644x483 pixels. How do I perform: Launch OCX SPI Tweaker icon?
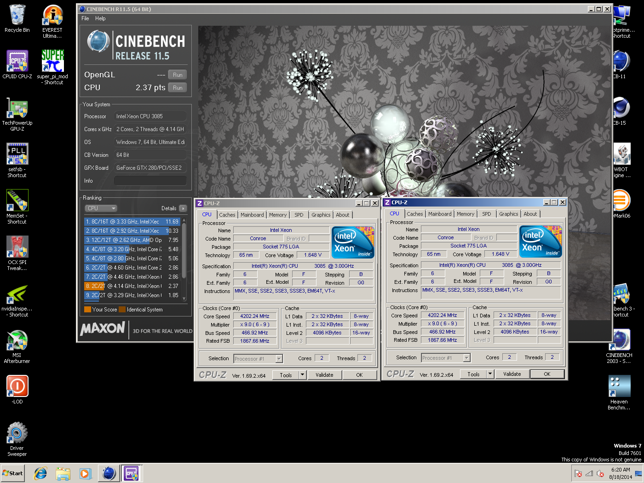(17, 253)
